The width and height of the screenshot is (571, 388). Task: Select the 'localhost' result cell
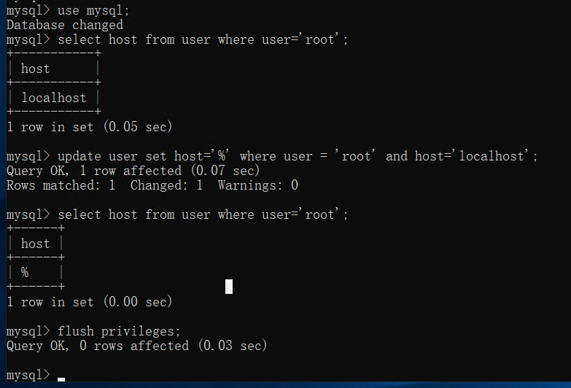[53, 98]
